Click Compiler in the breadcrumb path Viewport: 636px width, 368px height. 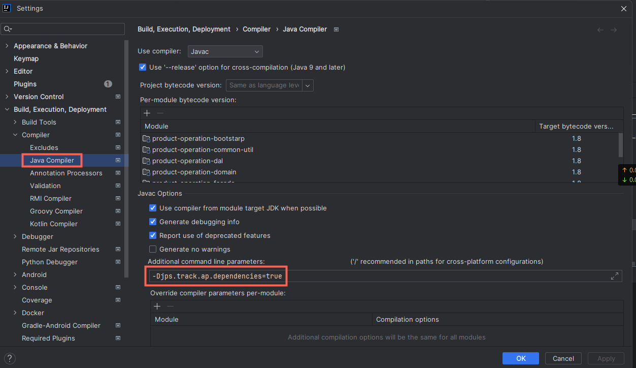tap(256, 29)
